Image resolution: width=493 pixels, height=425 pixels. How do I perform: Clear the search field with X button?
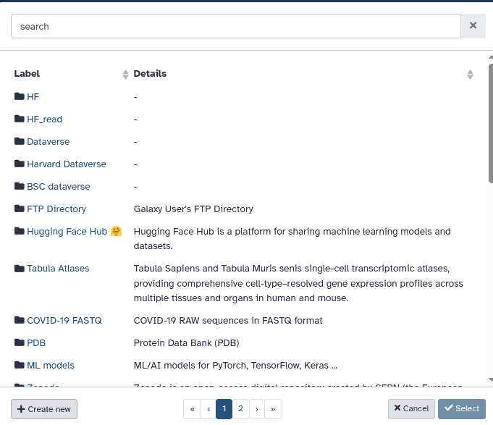tap(473, 26)
